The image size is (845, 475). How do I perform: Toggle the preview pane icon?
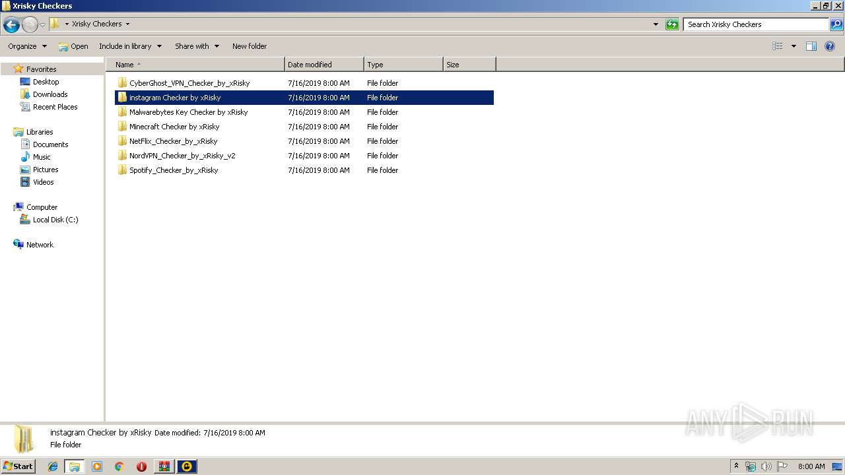[811, 46]
